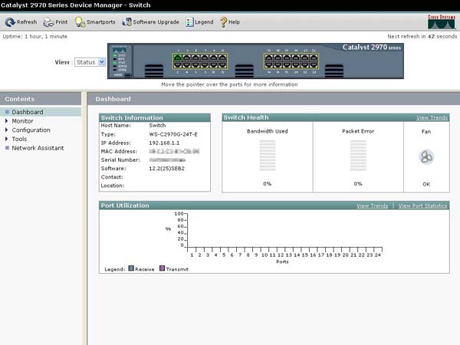Click port 15 on switch image
The width and height of the screenshot is (460, 345).
click(x=278, y=58)
